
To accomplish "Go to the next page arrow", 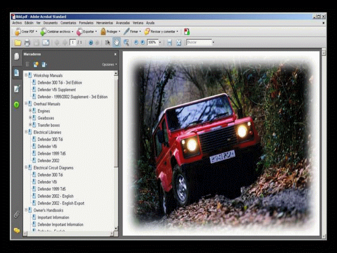I will pos(65,43).
